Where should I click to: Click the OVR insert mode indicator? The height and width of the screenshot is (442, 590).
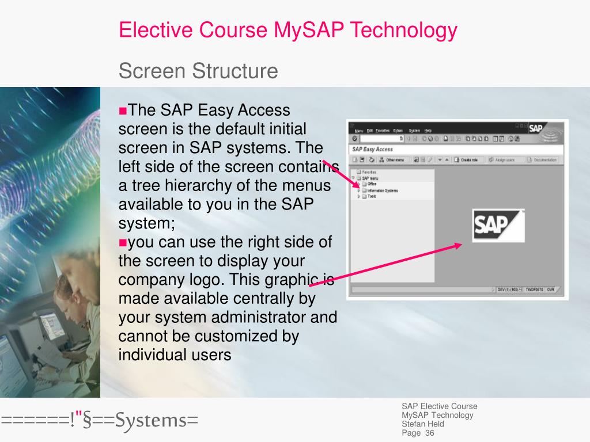coord(550,290)
